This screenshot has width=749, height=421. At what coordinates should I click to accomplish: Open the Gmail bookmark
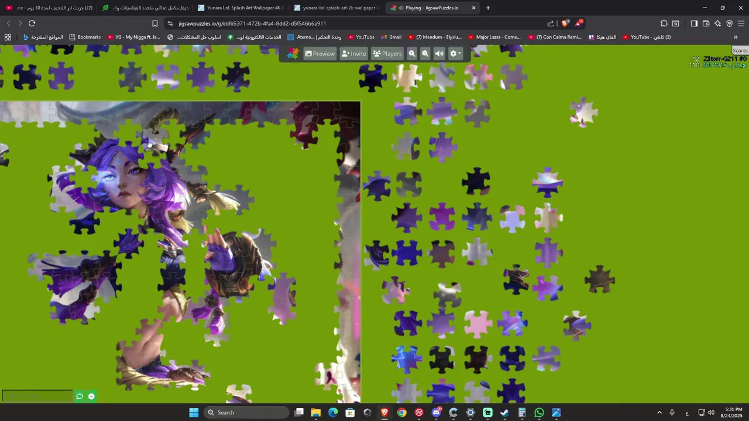click(x=391, y=37)
